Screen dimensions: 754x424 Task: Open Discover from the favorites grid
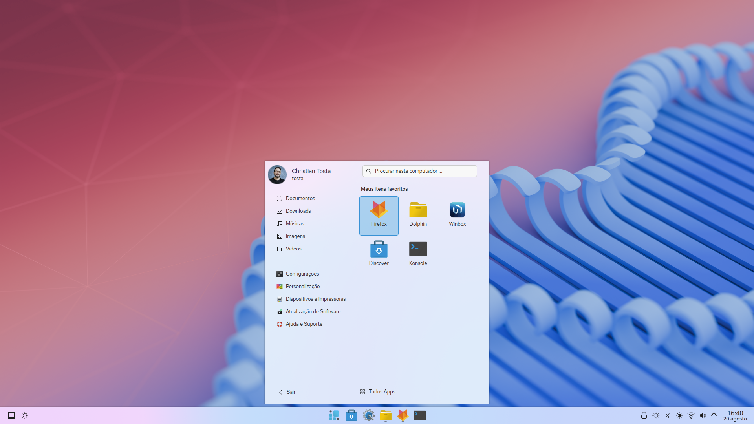point(379,249)
